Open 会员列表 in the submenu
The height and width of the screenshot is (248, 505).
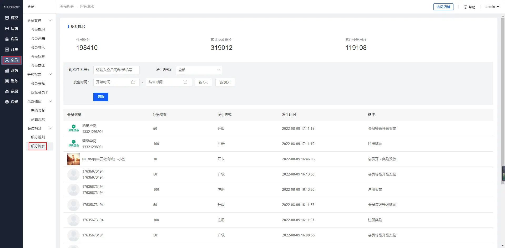[x=38, y=38]
